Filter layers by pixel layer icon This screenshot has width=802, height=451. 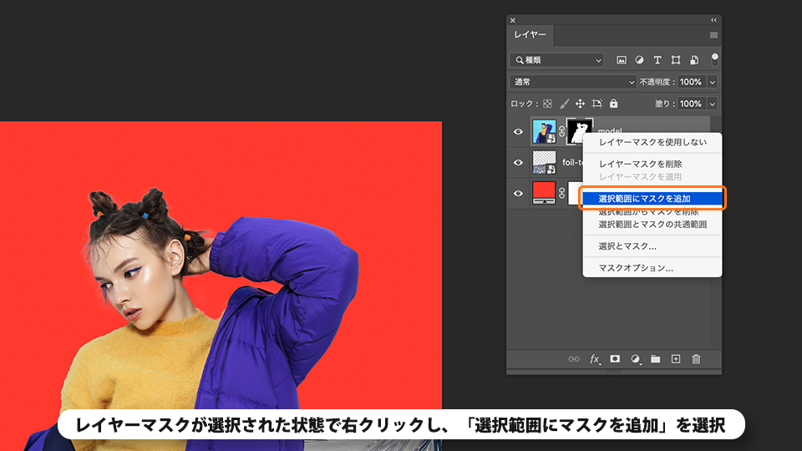(x=621, y=60)
